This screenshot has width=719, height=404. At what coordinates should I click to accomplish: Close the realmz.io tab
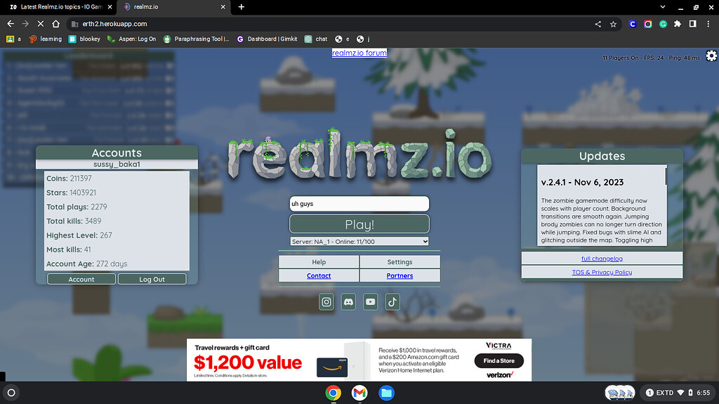coord(223,7)
